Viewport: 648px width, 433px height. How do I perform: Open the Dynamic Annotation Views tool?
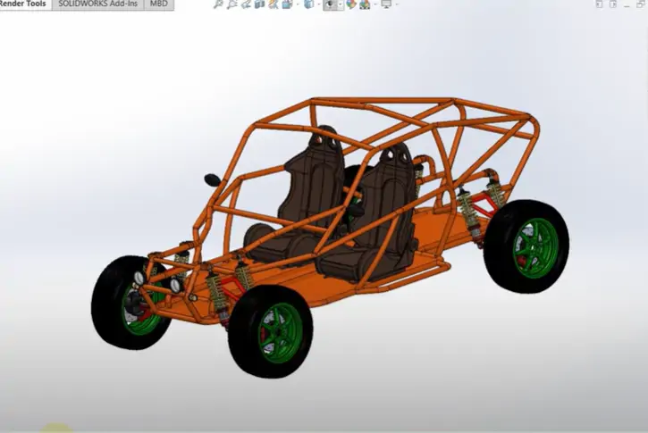click(x=274, y=4)
